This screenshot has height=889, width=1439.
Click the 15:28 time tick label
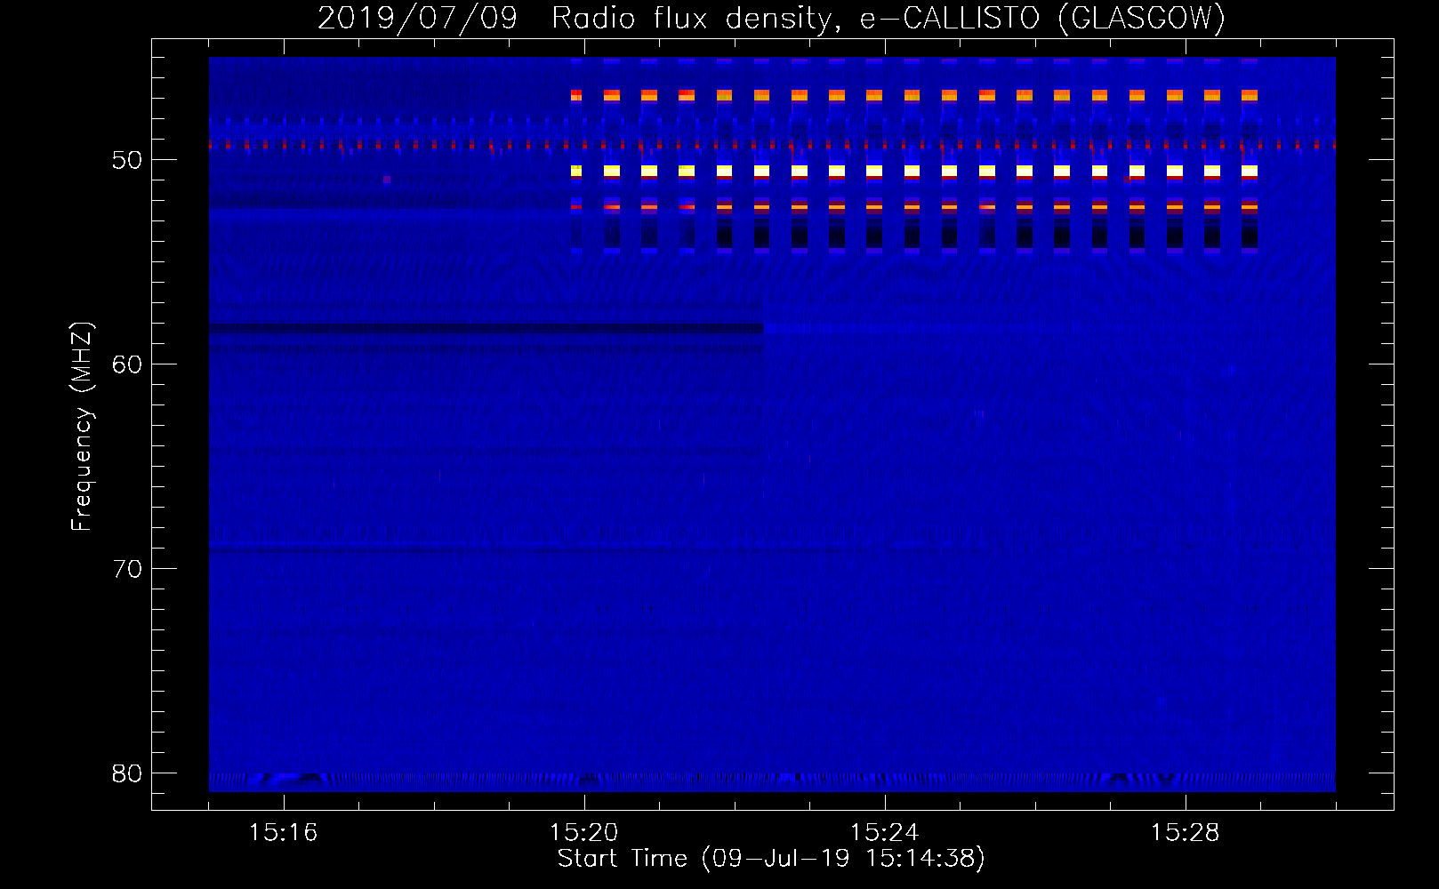coord(1185,832)
